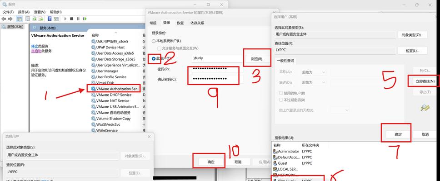Start the service with the play icon
The image size is (440, 181).
coord(65,19)
